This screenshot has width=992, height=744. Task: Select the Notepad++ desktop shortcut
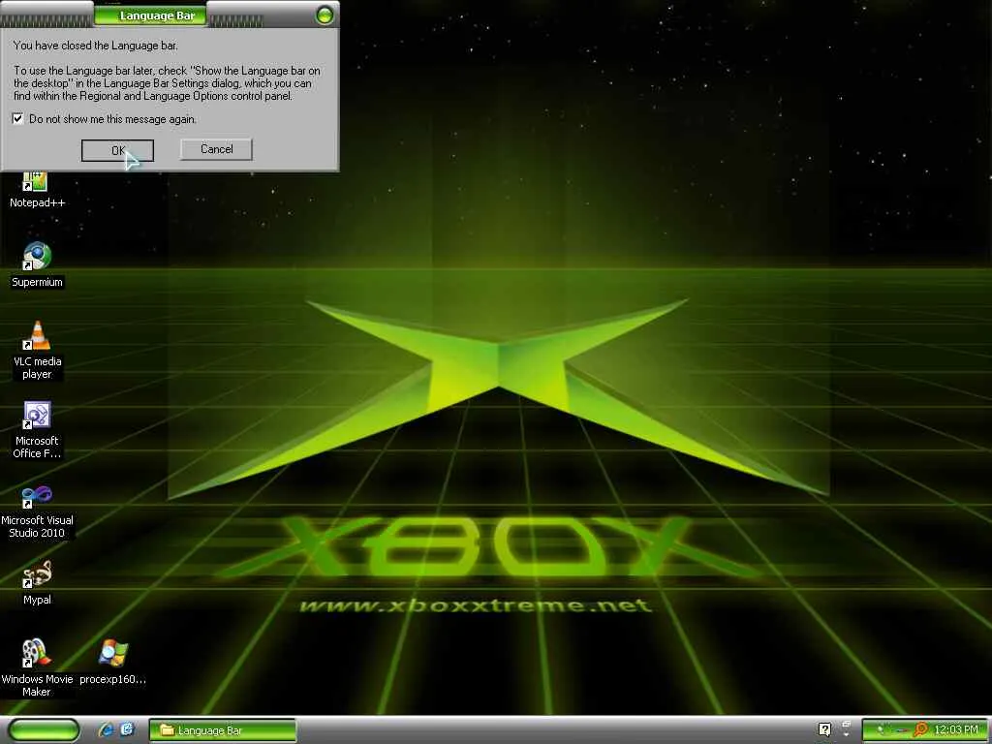point(37,190)
